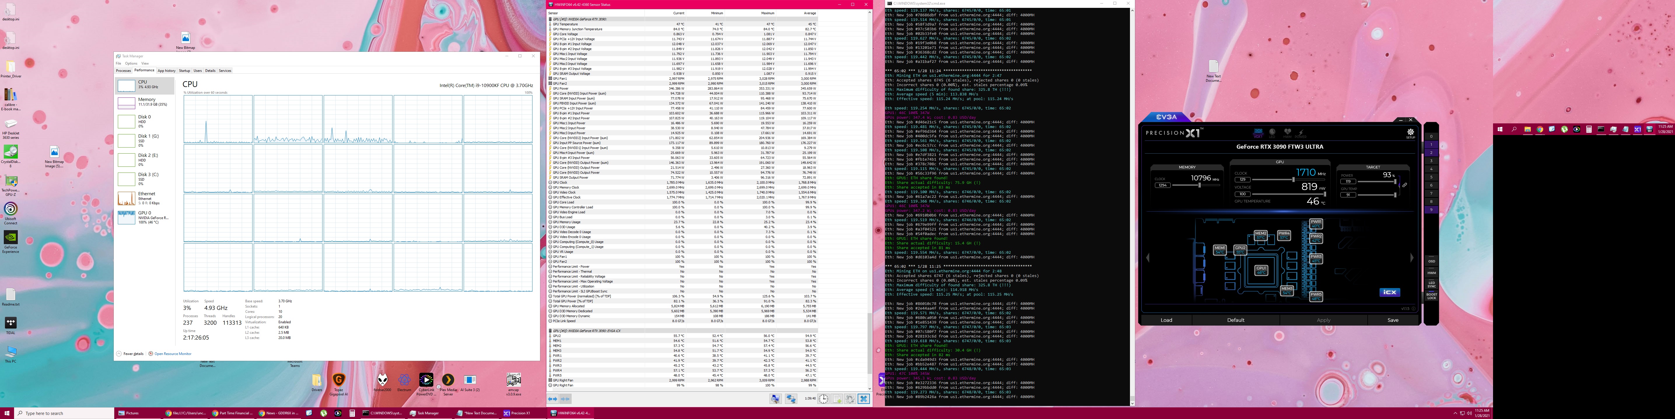Toggle OSD in Precision X1 side panel

(1431, 261)
